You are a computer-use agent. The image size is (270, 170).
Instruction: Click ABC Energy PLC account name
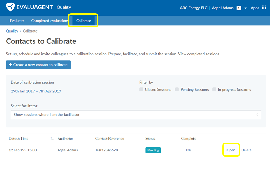[193, 8]
